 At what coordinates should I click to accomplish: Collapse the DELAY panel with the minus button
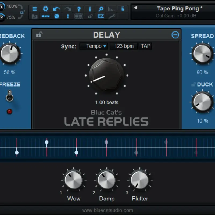175,35
